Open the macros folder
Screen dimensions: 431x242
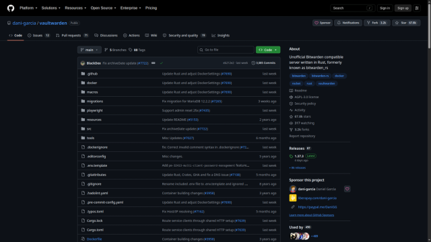(x=92, y=92)
